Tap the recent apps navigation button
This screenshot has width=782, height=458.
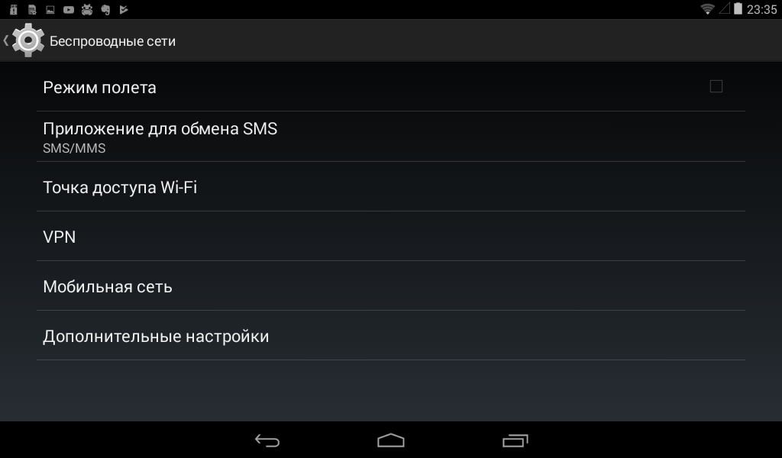click(515, 440)
